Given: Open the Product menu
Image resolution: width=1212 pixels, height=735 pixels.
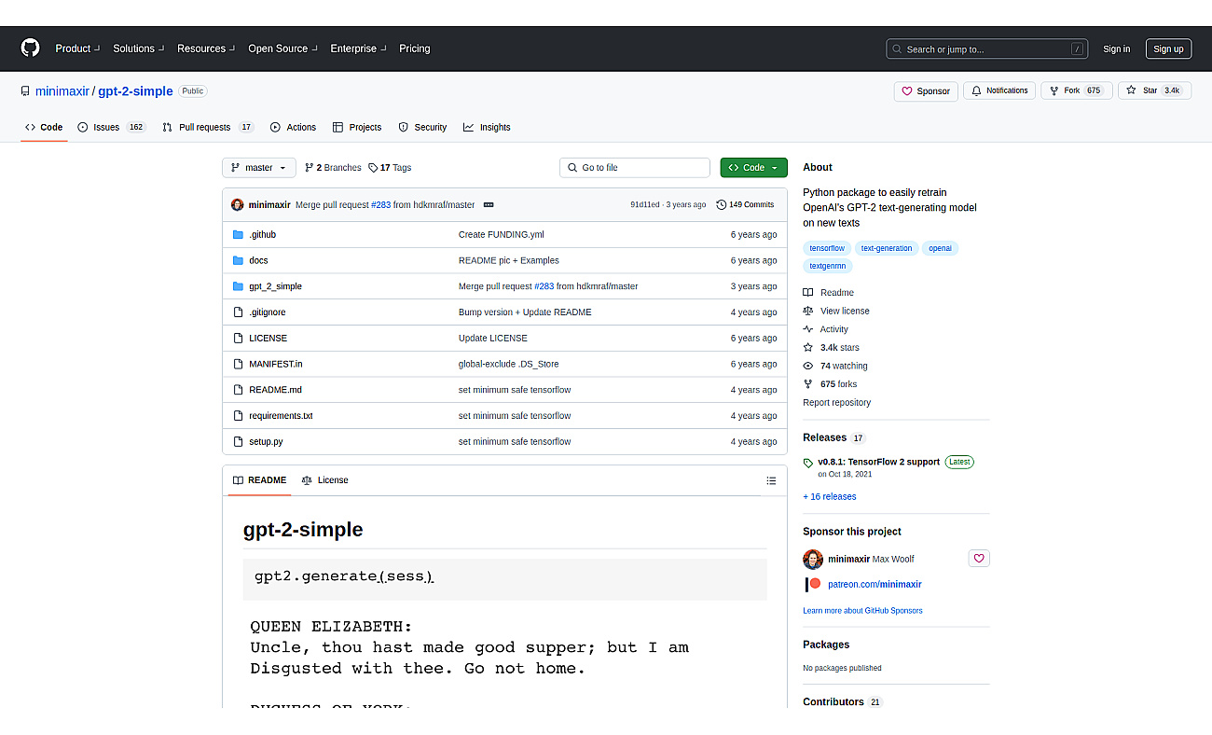Looking at the screenshot, I should tap(76, 49).
